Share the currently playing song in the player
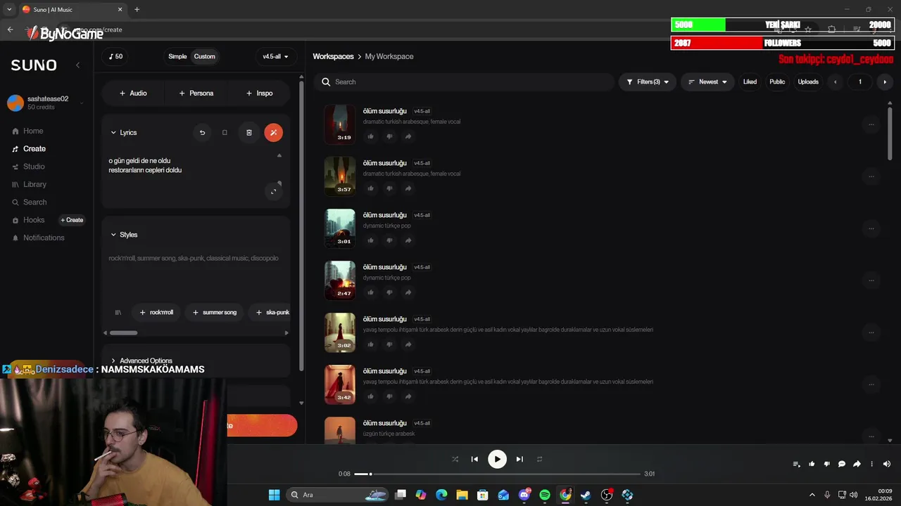 pos(857,464)
